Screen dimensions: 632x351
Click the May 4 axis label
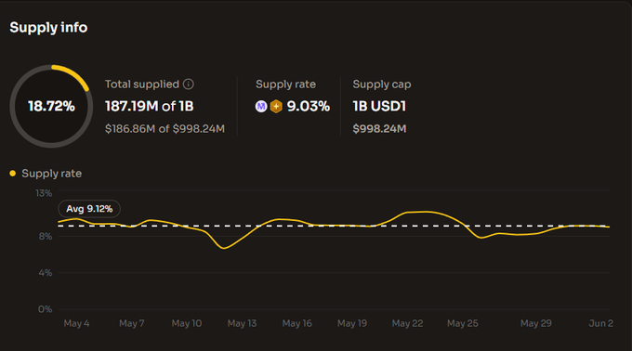[x=76, y=323]
